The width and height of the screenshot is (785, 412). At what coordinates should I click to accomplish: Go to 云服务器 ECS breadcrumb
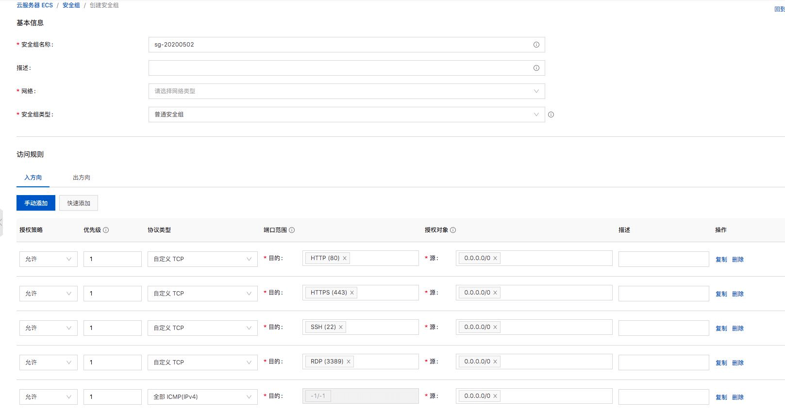(x=34, y=5)
